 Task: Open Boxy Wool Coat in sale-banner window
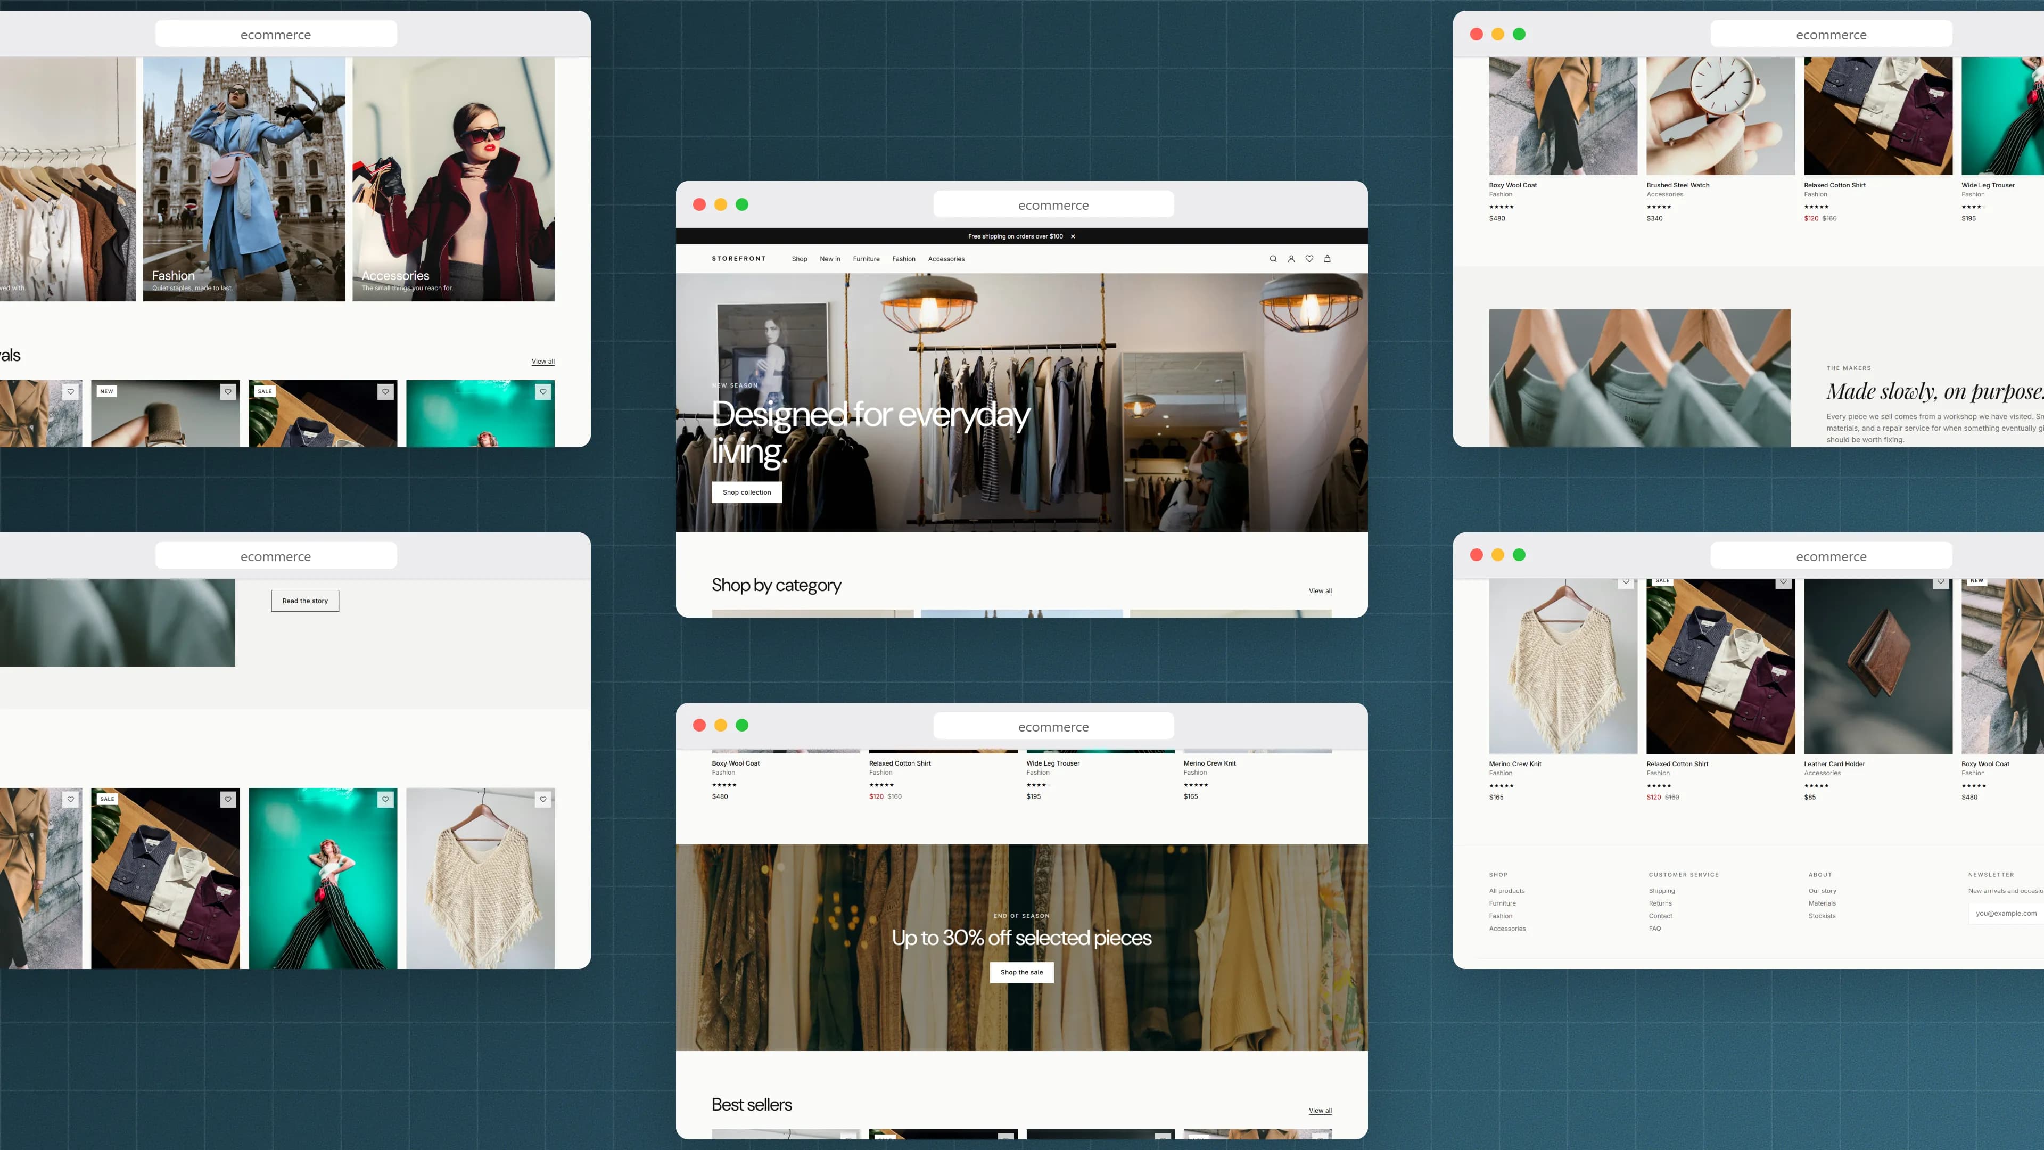(x=736, y=763)
